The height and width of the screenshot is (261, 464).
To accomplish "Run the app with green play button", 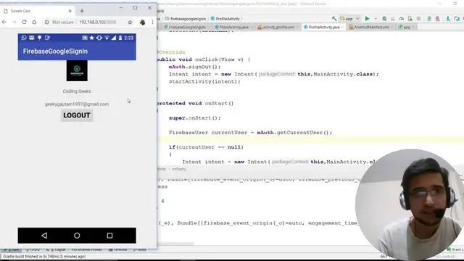I will 367,19.
